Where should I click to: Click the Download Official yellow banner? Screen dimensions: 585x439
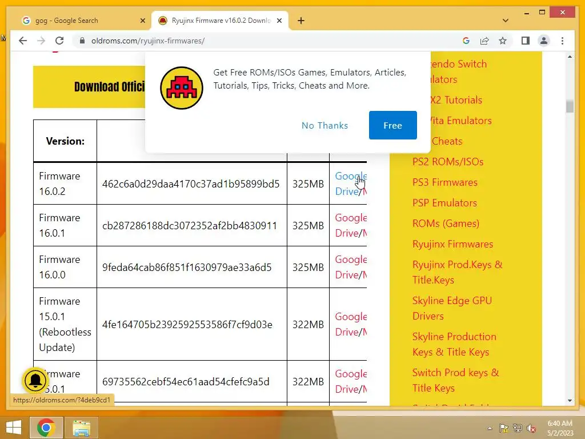coord(89,87)
